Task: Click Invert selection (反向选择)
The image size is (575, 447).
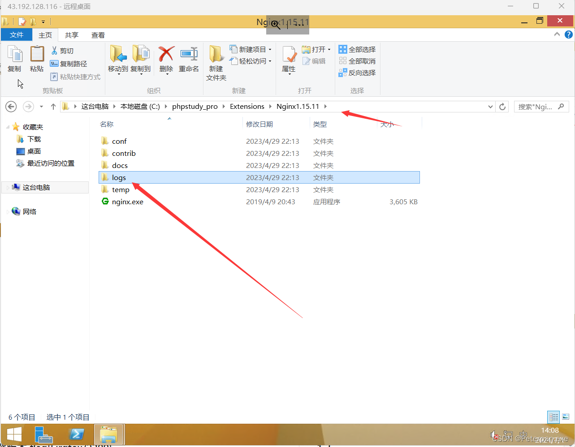Action: coord(357,73)
